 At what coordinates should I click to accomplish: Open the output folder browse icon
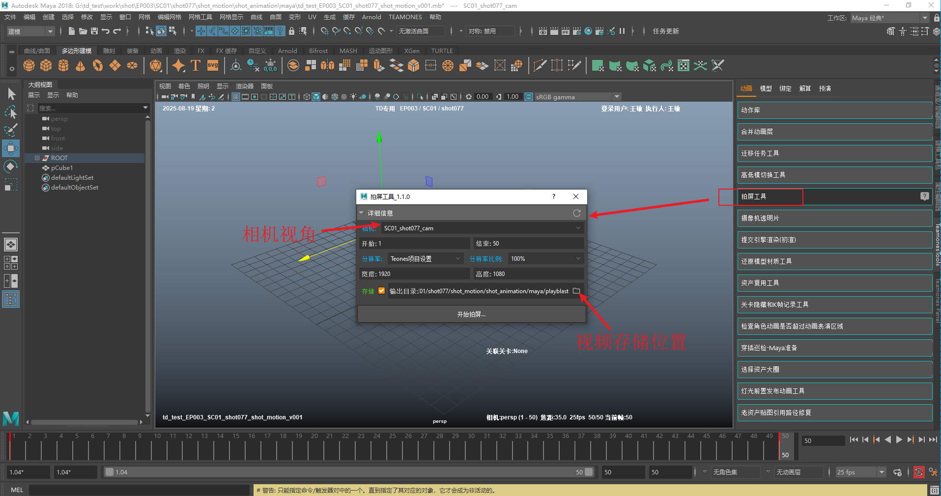576,291
